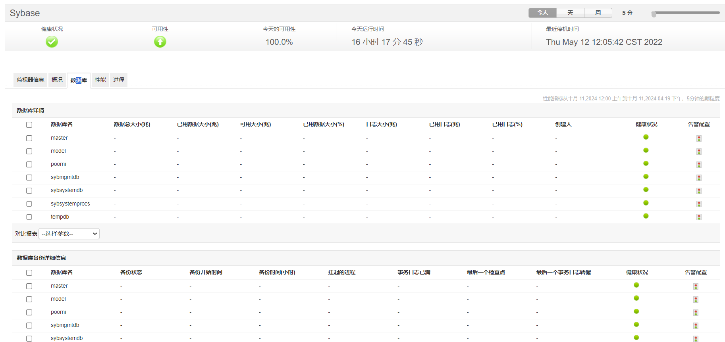Open alarm configuration for sybsystemprocs database

pyautogui.click(x=699, y=204)
